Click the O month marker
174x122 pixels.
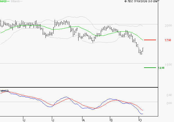point(140,120)
